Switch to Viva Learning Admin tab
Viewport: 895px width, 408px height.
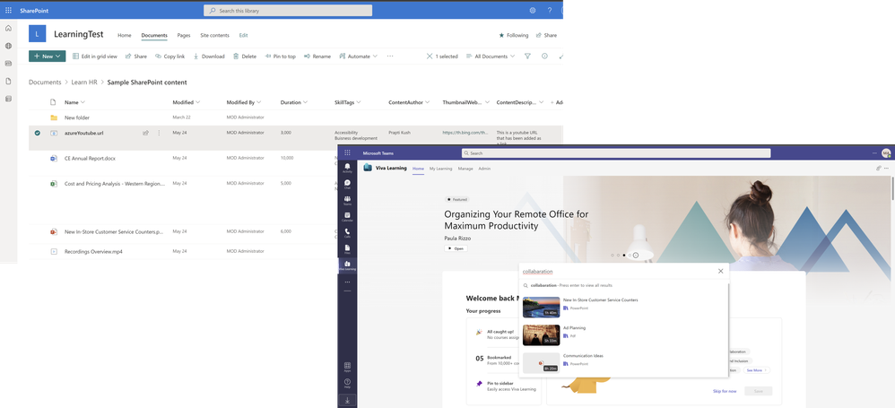(484, 169)
